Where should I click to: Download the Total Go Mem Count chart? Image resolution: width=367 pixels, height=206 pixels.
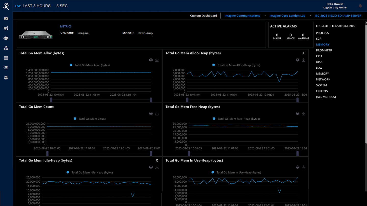(x=157, y=114)
